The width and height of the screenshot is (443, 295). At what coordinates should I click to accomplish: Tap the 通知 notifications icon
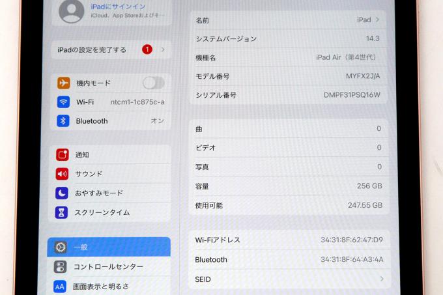(x=62, y=155)
